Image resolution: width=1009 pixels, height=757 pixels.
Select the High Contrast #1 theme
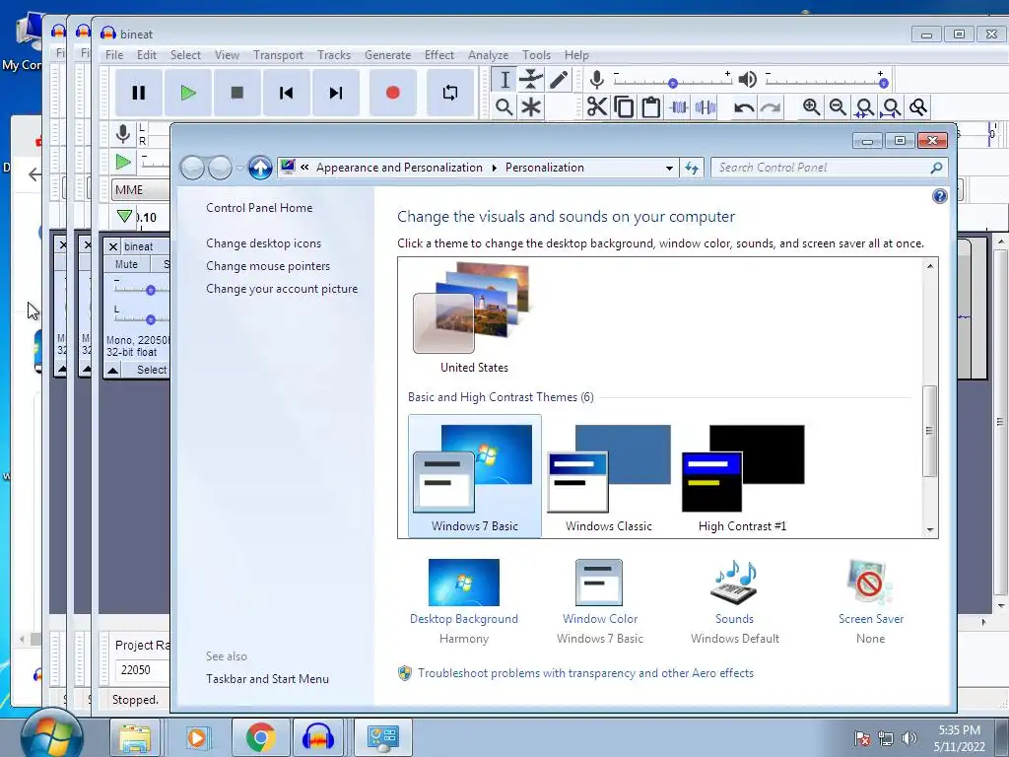(743, 476)
